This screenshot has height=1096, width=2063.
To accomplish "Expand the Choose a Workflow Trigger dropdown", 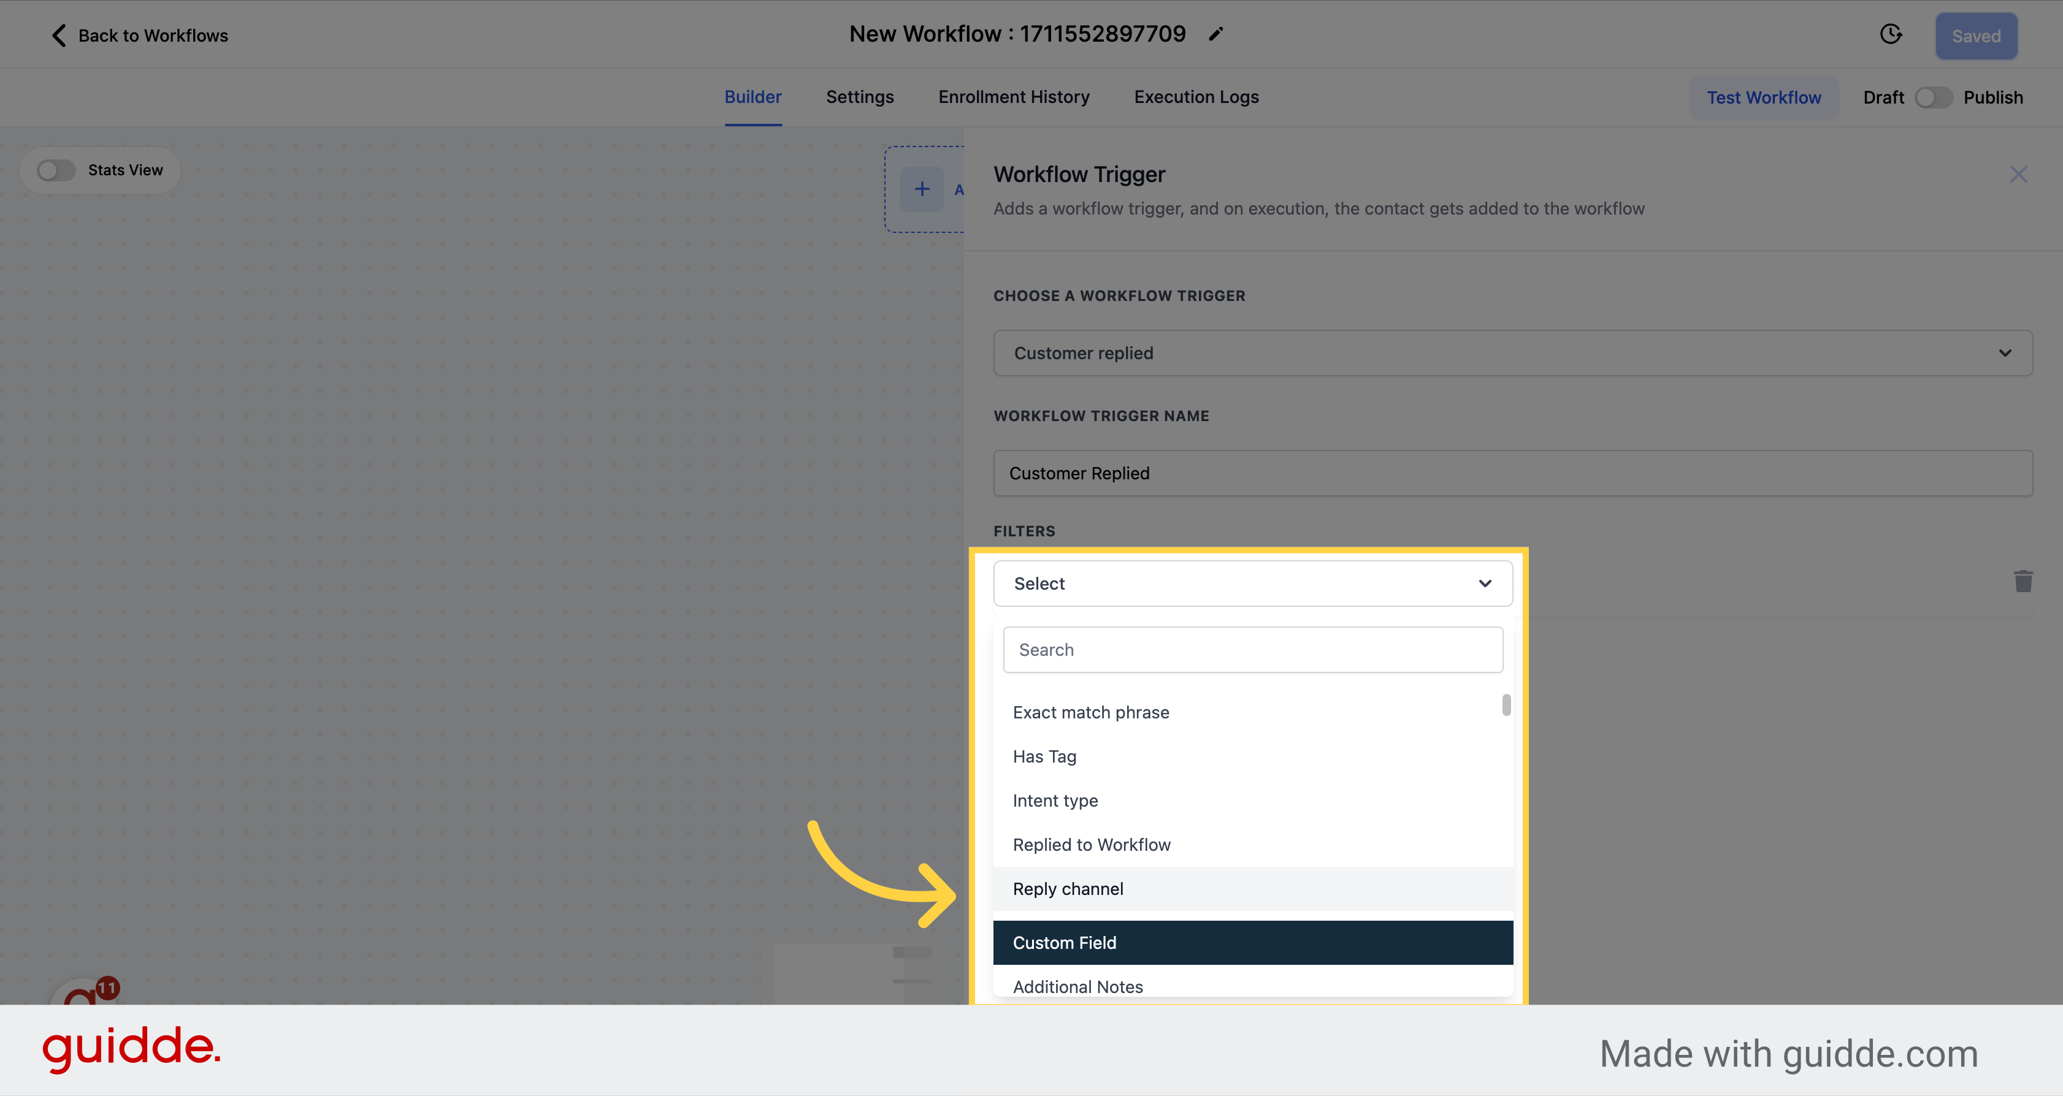I will coord(1512,353).
